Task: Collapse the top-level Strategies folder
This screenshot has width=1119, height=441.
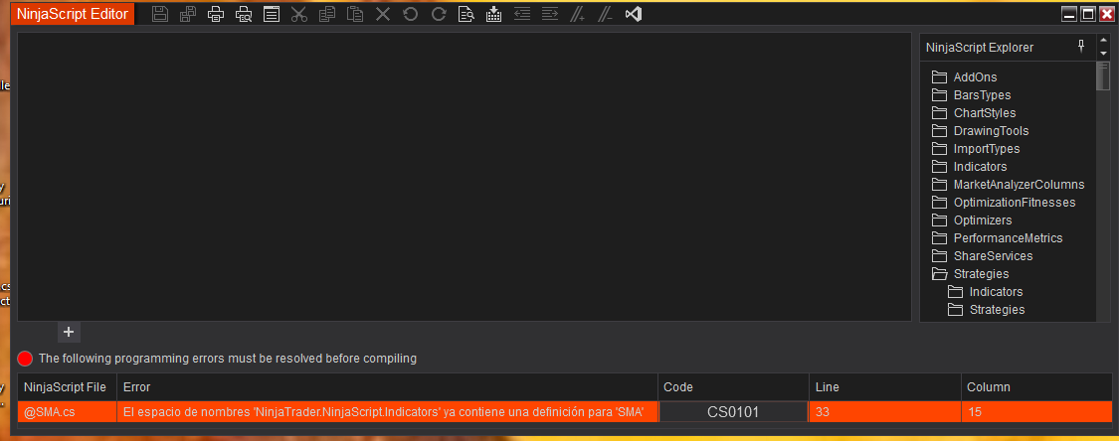Action: pyautogui.click(x=971, y=273)
